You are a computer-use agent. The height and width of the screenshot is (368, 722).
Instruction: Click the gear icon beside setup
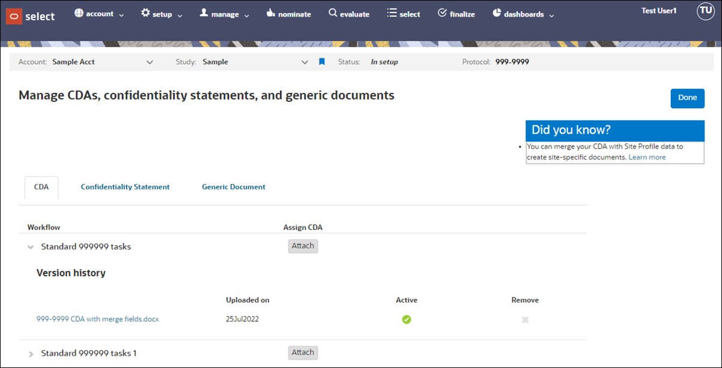(x=145, y=13)
